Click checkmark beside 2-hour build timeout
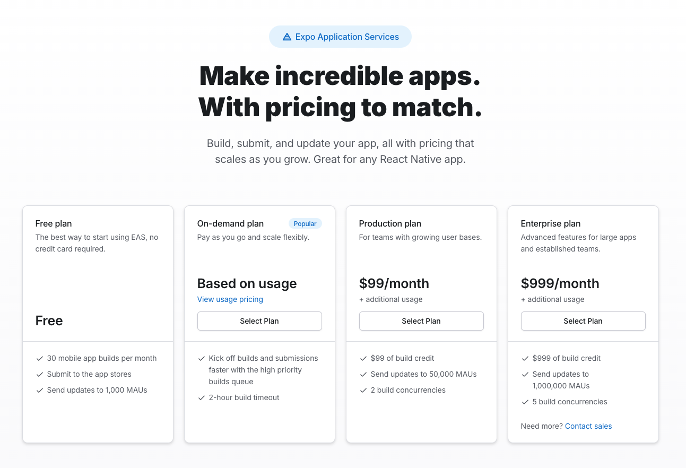The image size is (686, 468). (x=202, y=397)
